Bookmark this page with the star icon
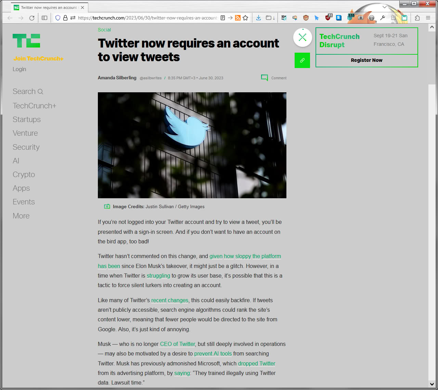The width and height of the screenshot is (438, 390). pos(245,18)
